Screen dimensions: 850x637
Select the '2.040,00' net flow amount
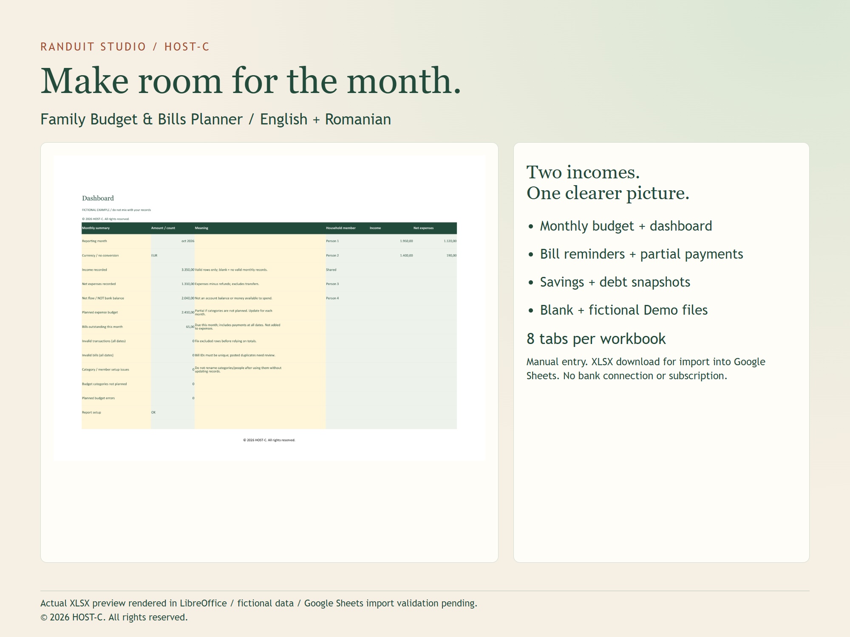188,298
